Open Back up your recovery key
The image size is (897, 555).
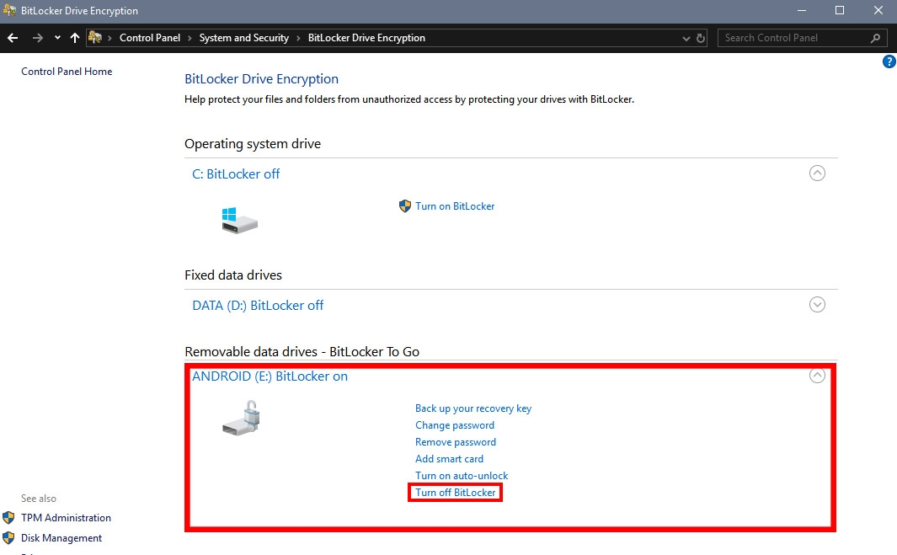473,408
